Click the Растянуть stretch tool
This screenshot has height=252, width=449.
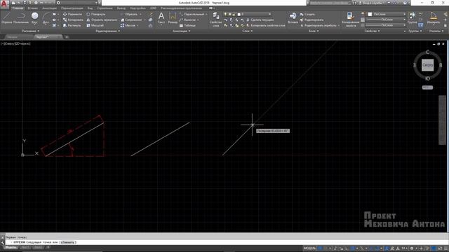coord(72,25)
